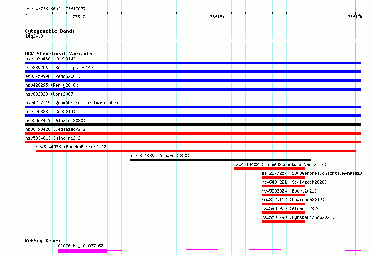Screen dimensions: 373x255
Task: Click the magenta ACOT6 exon block
Action: tap(83, 251)
